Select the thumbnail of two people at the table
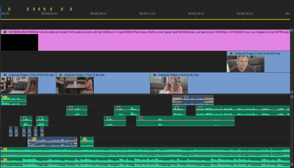Viewport: 294px width, 168px height. [x=75, y=85]
